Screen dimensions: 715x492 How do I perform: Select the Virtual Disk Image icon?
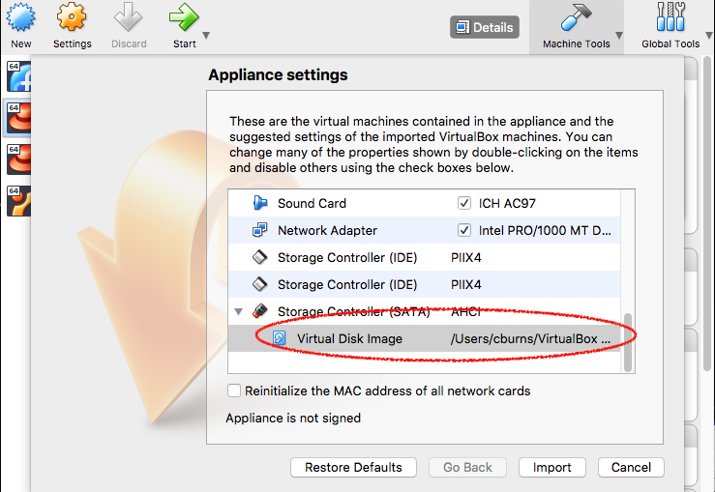[280, 339]
